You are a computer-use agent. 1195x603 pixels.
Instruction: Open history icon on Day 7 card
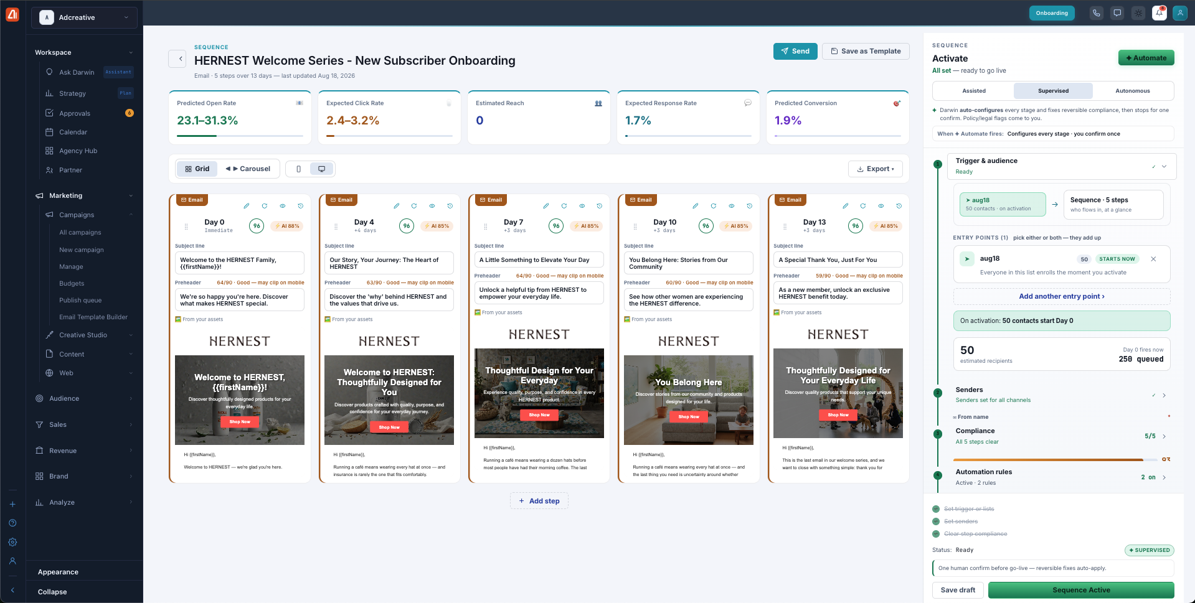600,206
